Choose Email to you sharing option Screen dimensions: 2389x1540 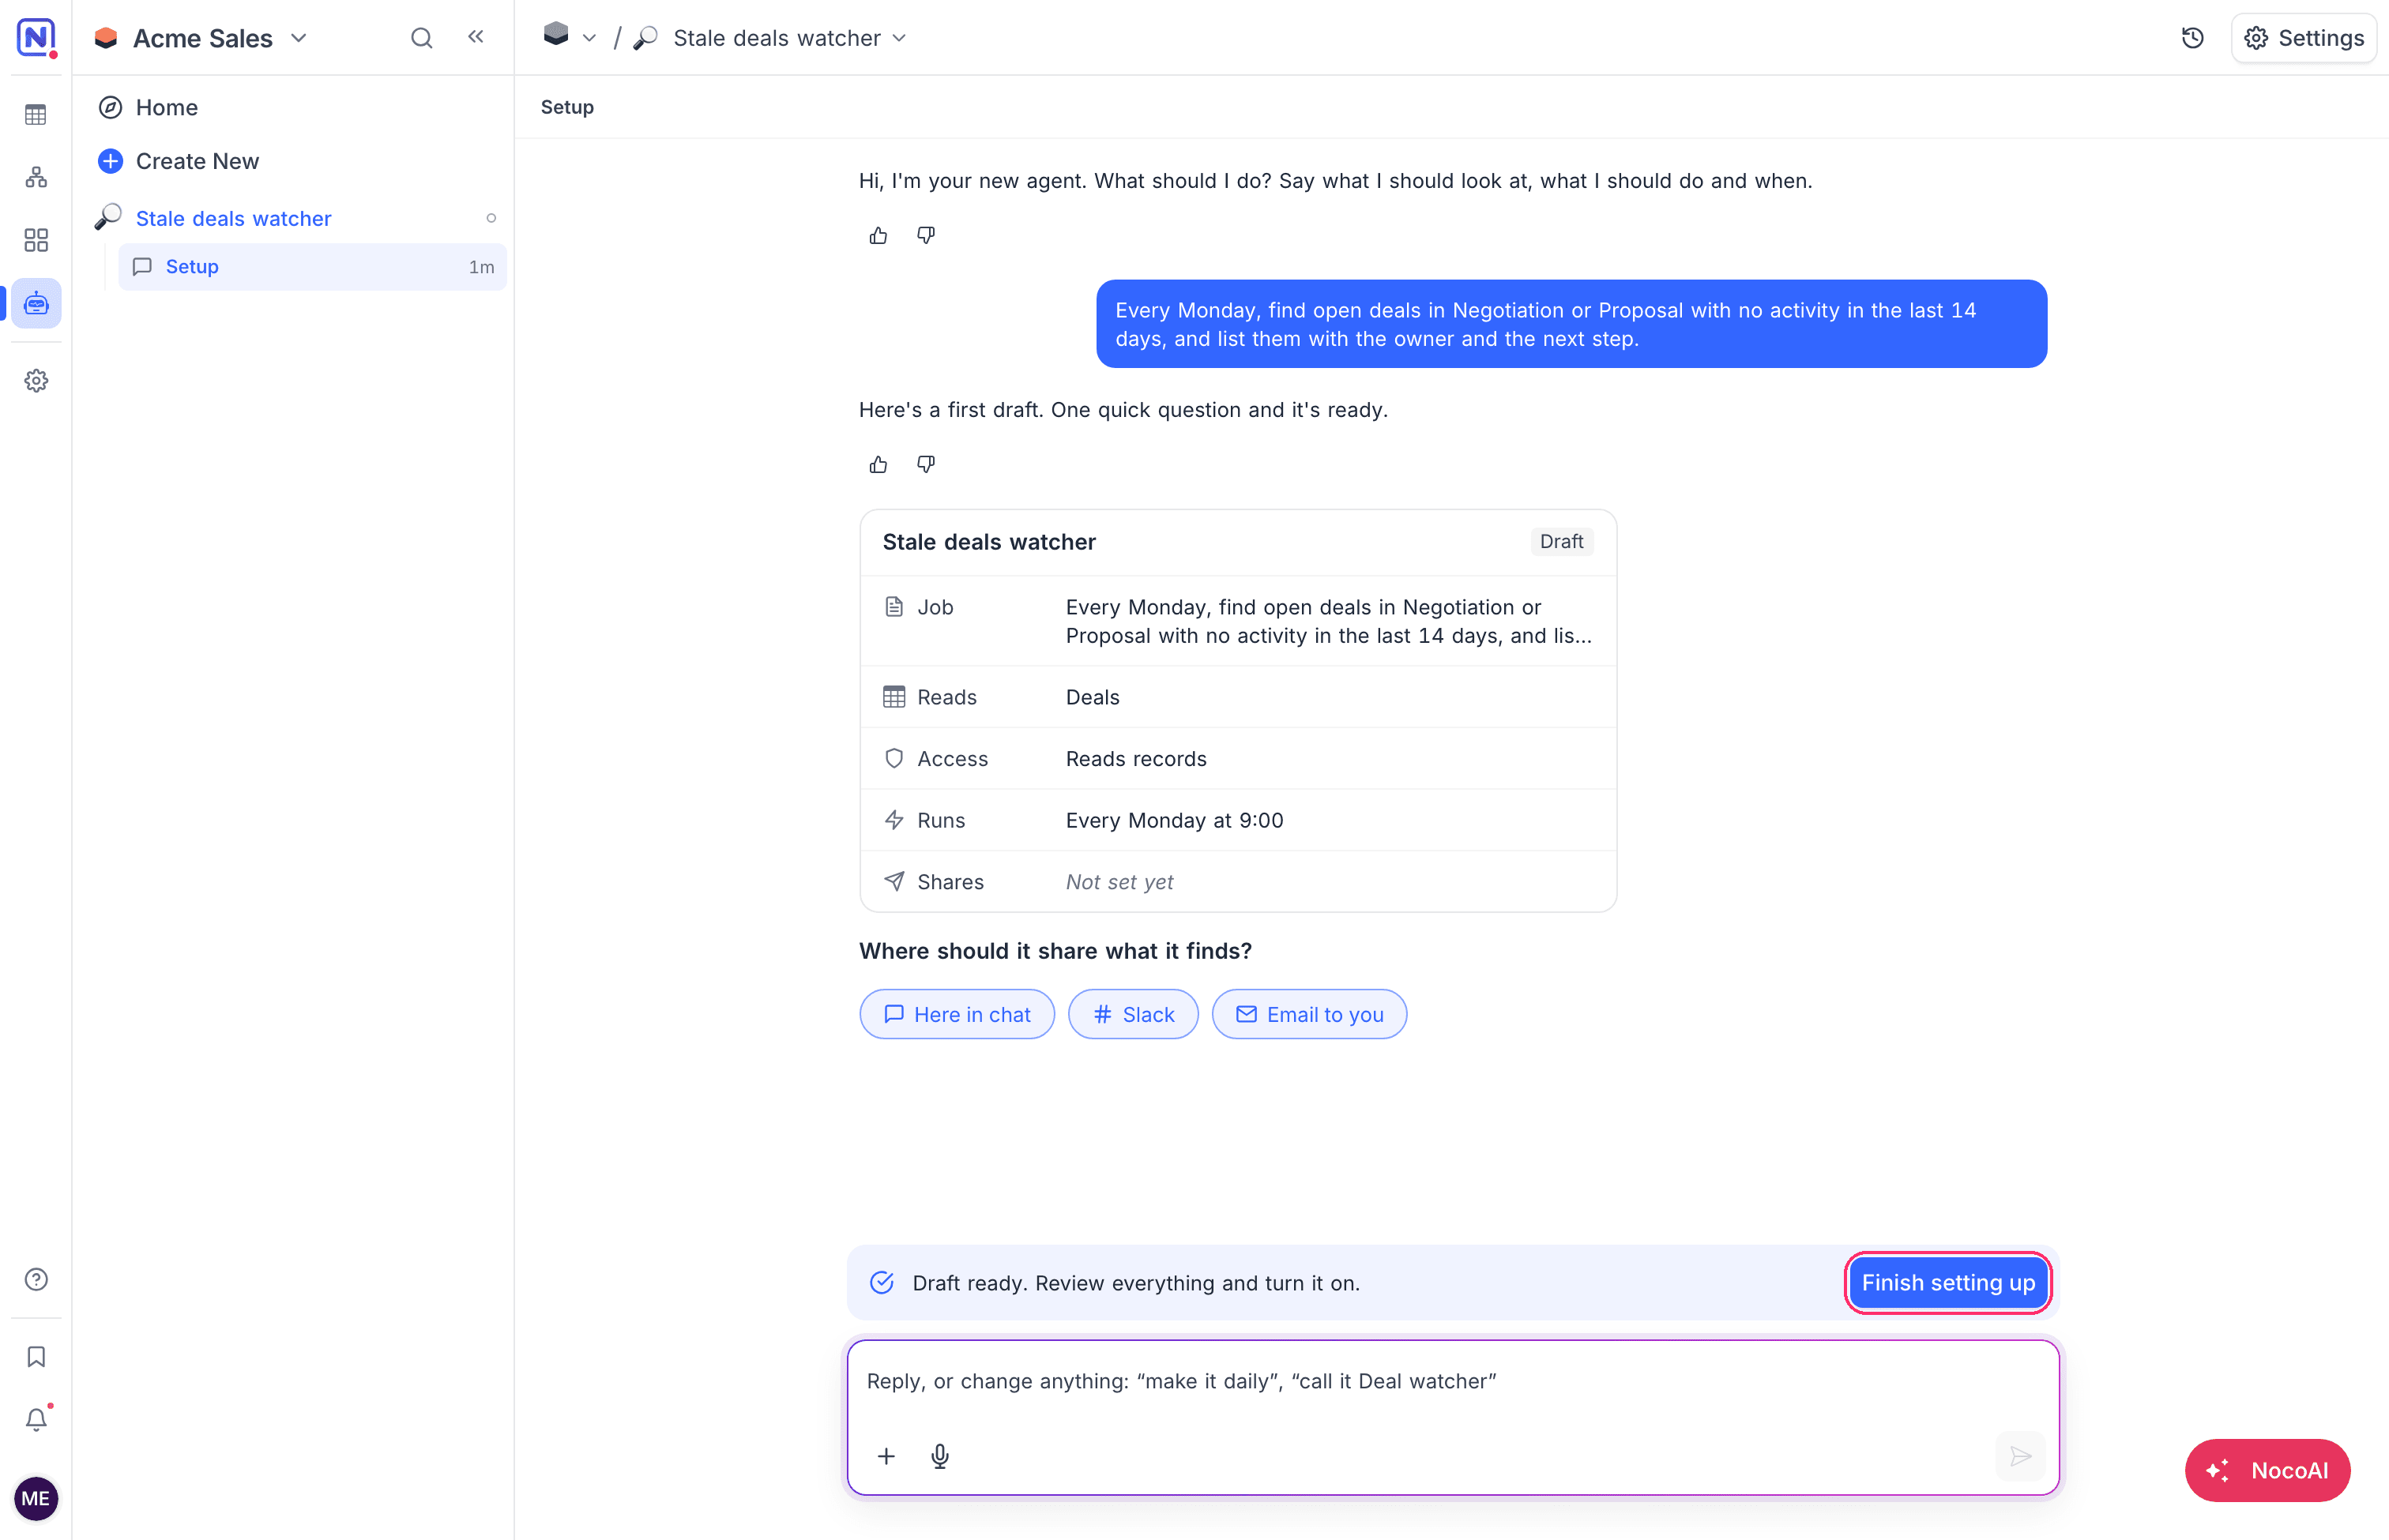[1308, 1014]
